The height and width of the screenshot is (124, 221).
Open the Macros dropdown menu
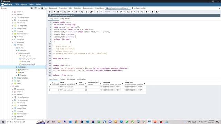click(x=157, y=12)
